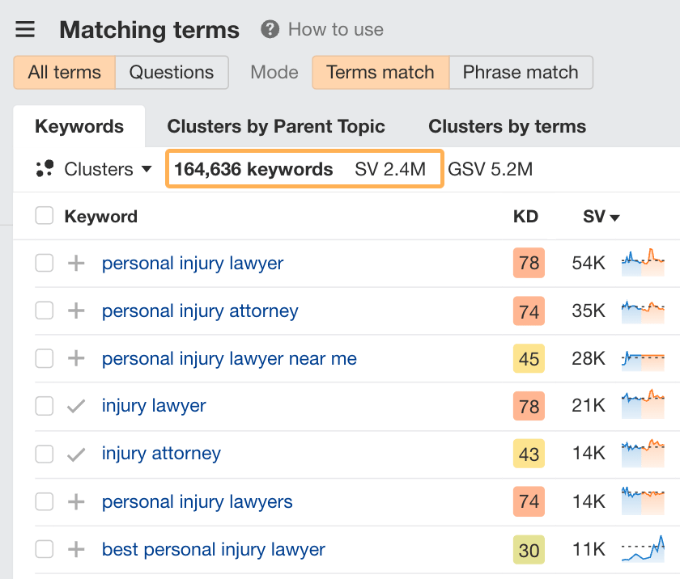
Task: Click the plus expander for 'personal injury lawyer near me'
Action: pos(74,358)
